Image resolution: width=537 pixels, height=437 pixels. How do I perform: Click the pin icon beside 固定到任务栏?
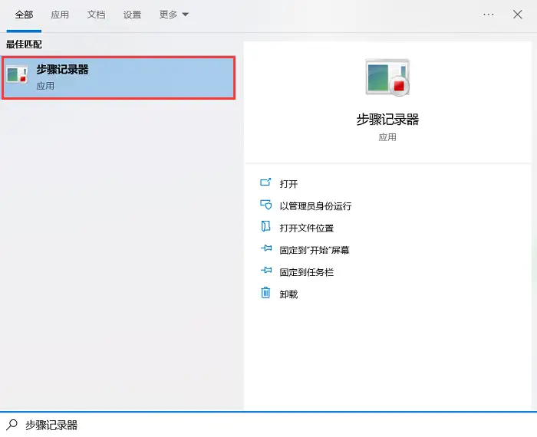(266, 271)
